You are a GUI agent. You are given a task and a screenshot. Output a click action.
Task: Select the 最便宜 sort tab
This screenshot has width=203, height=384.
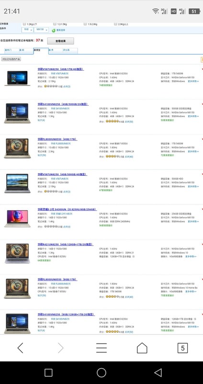(41, 51)
